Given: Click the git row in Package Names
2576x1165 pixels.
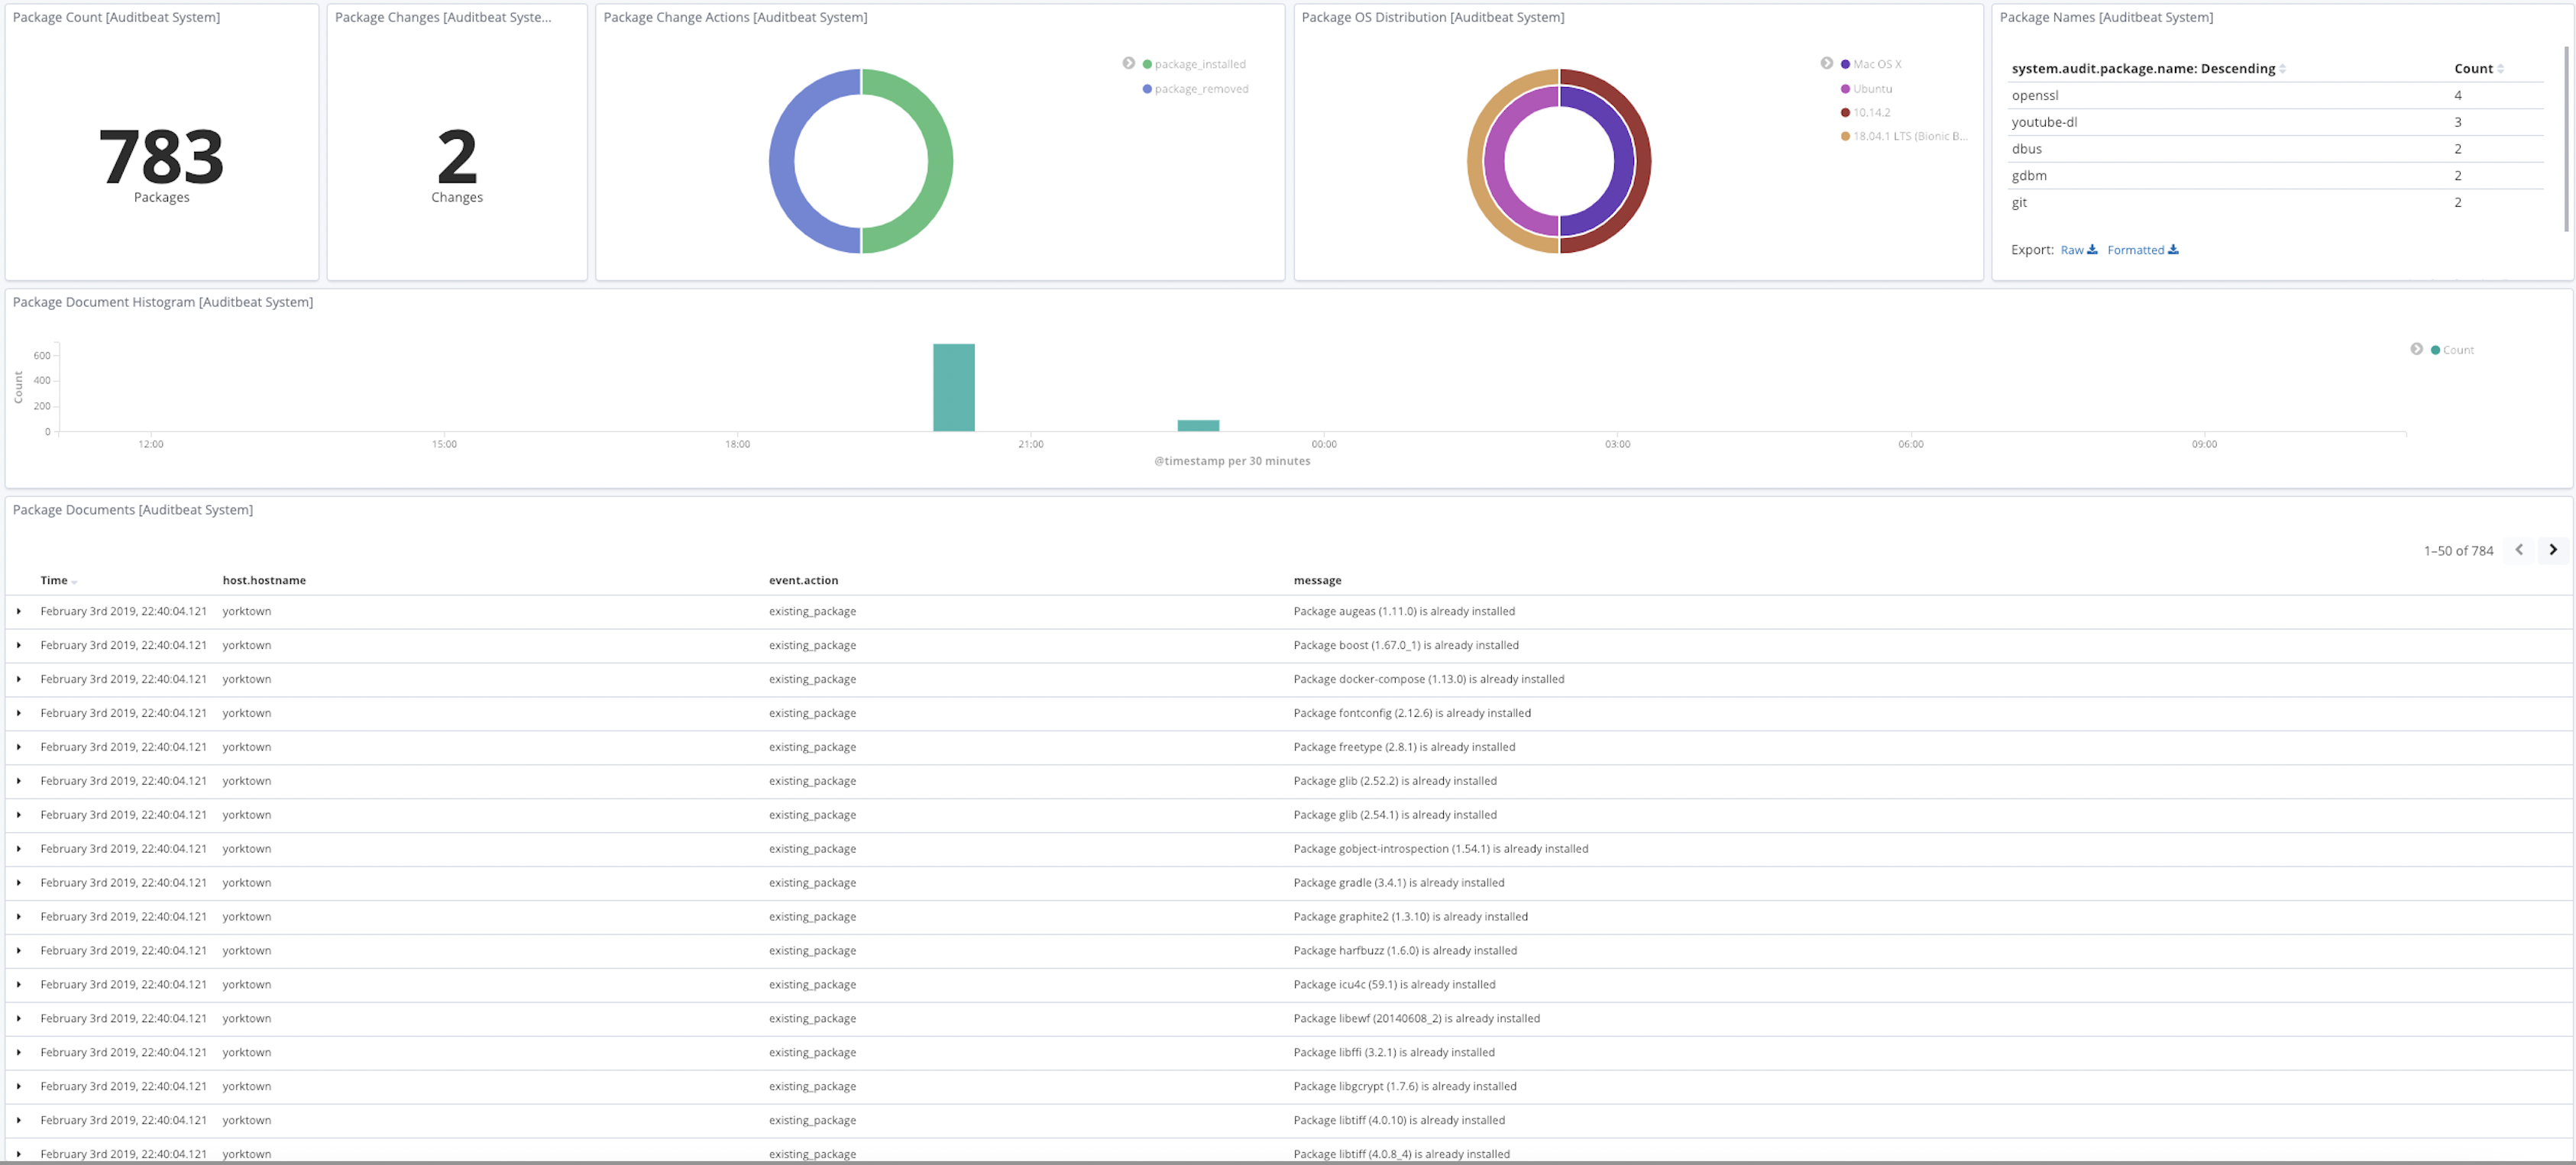Looking at the screenshot, I should click(x=2275, y=203).
